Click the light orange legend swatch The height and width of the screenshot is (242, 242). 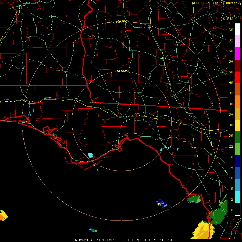[237, 101]
